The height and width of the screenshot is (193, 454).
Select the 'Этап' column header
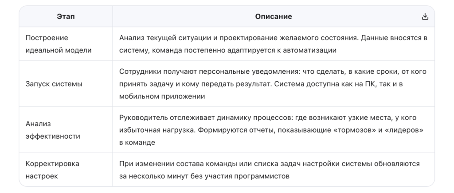(x=66, y=16)
